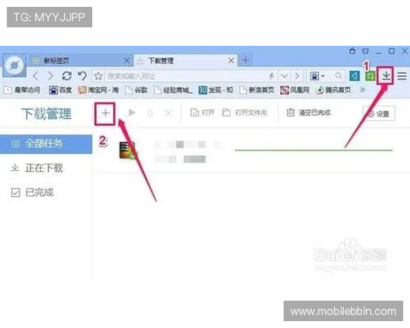Open download 设置 settings button
This screenshot has height=328, width=410.
coord(379,113)
